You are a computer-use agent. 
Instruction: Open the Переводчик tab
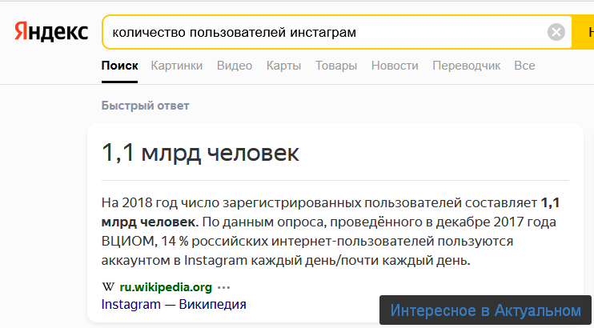(x=467, y=66)
